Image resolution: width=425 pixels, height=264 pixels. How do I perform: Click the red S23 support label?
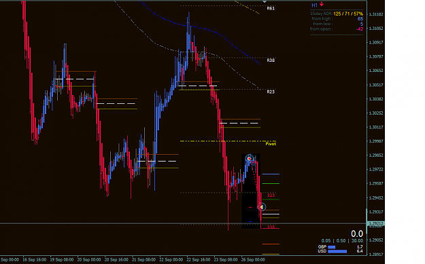[x=271, y=195]
